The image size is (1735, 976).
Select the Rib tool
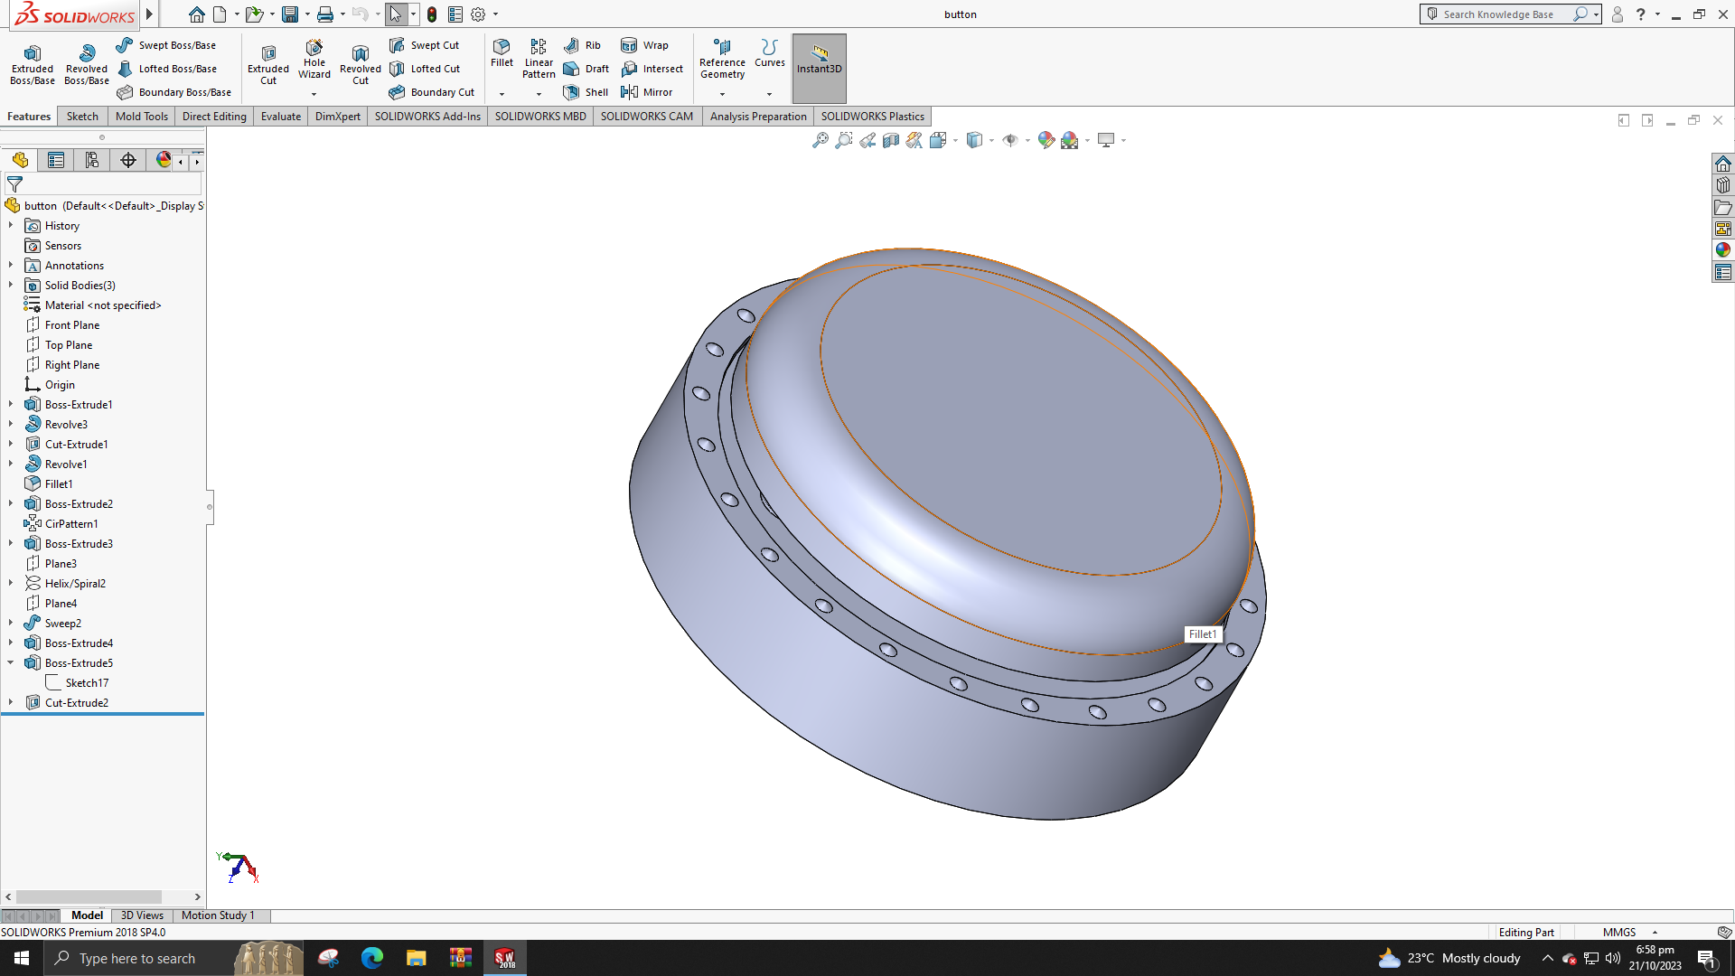[582, 45]
